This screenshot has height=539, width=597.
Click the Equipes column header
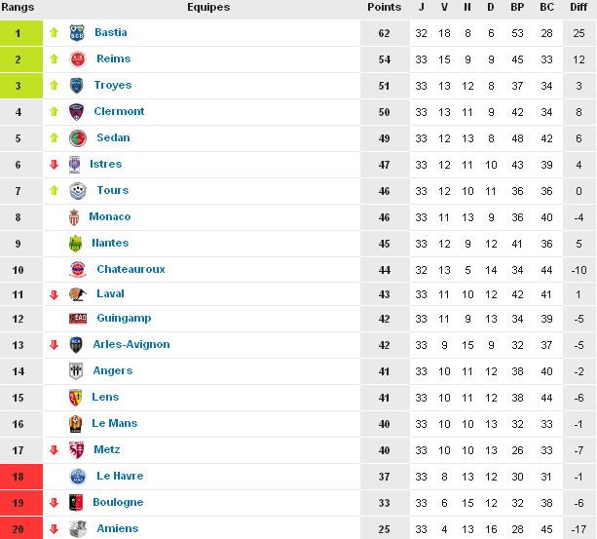(208, 7)
